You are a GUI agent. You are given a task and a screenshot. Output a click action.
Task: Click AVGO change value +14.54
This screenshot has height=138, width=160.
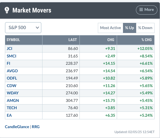[109, 71]
